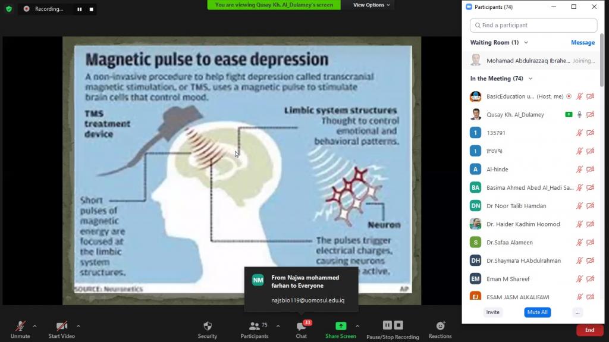
Task: Open the Security shield icon
Action: click(x=207, y=327)
